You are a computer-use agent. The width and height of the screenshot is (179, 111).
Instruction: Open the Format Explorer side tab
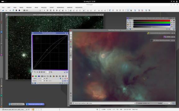pos(1,50)
